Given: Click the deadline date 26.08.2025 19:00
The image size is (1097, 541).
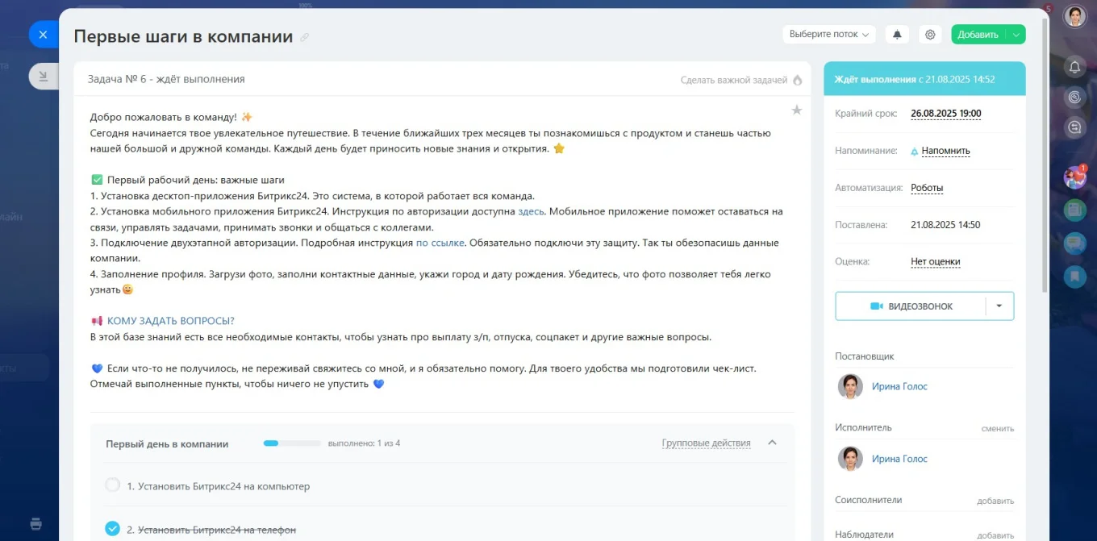Looking at the screenshot, I should [x=945, y=114].
